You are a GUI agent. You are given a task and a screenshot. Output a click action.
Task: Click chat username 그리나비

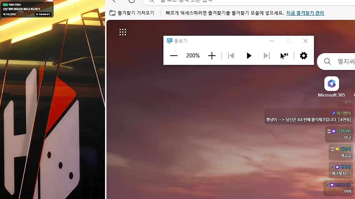pos(344,131)
